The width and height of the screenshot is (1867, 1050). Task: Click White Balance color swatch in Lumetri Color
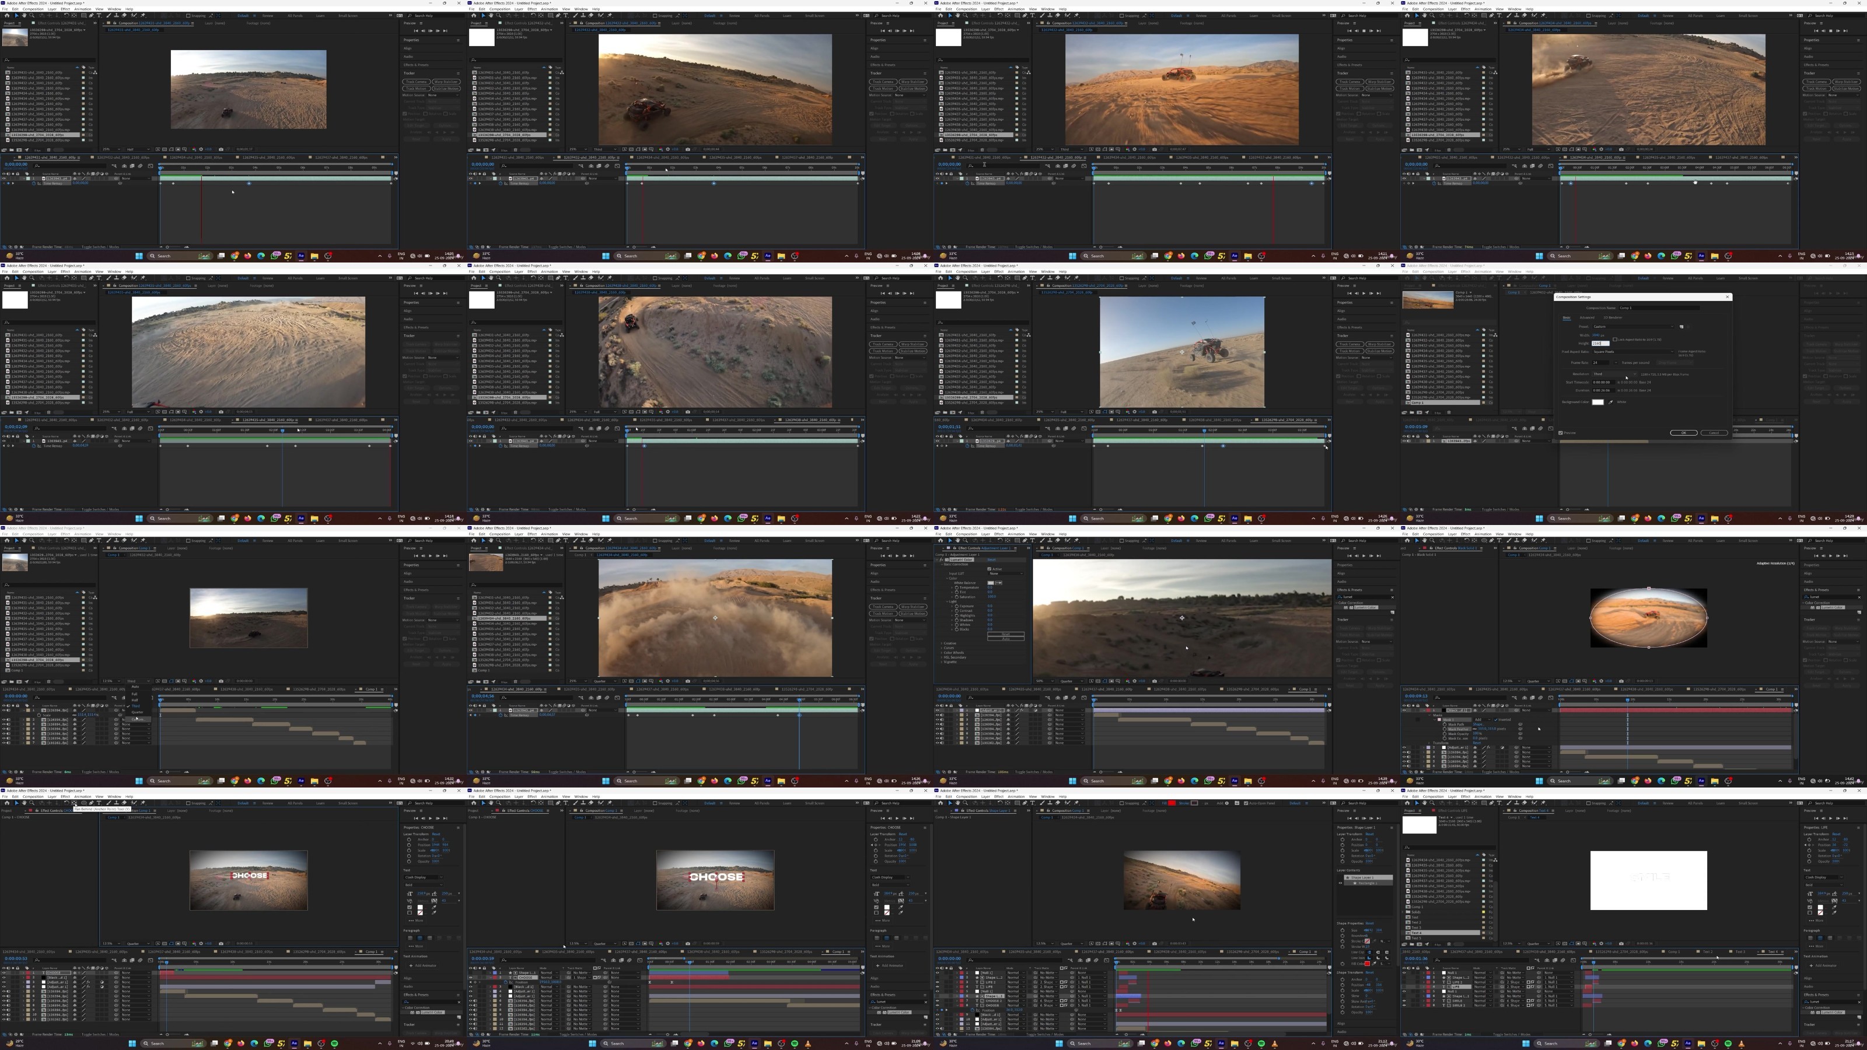click(991, 583)
